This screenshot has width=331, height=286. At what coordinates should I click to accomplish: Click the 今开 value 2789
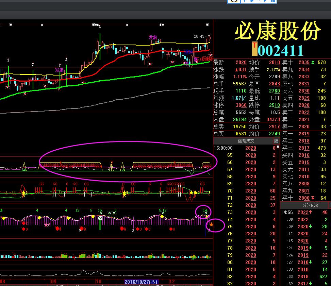click(x=275, y=77)
